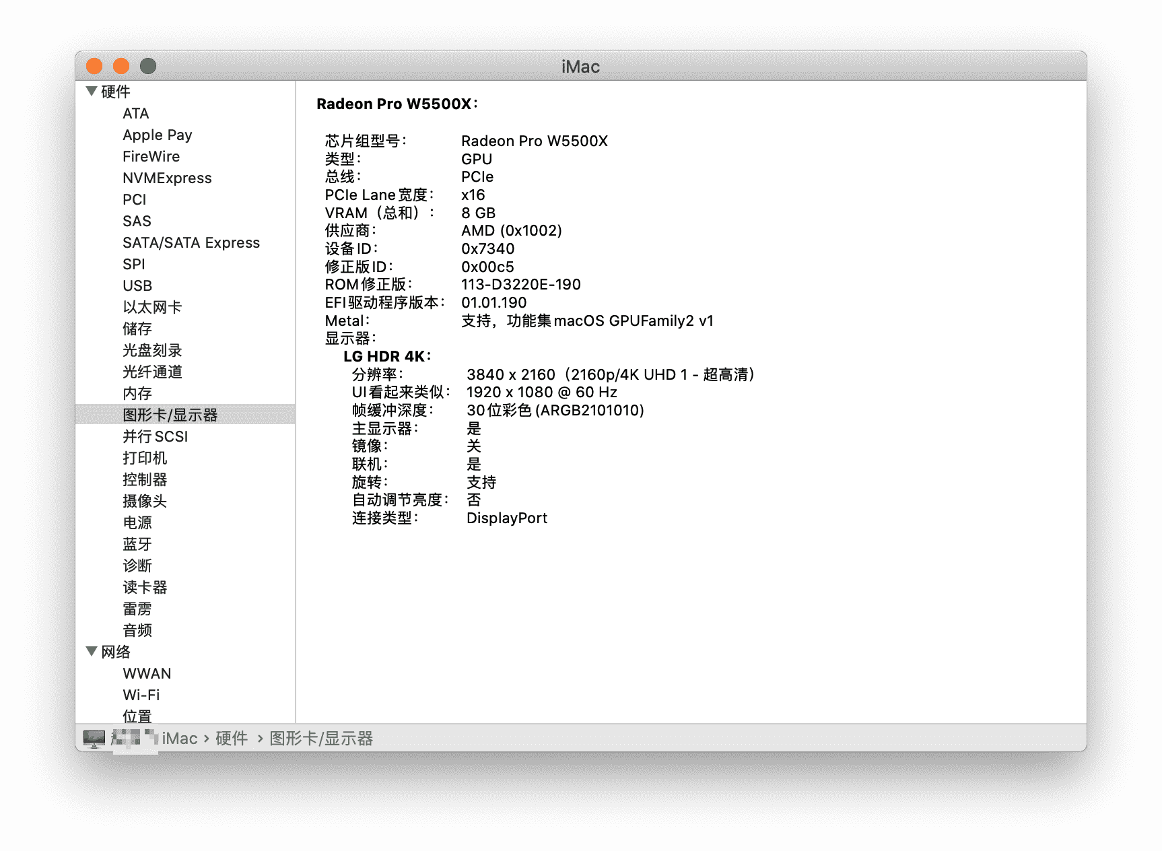Click the 0x00c5 revision ID value

[487, 267]
